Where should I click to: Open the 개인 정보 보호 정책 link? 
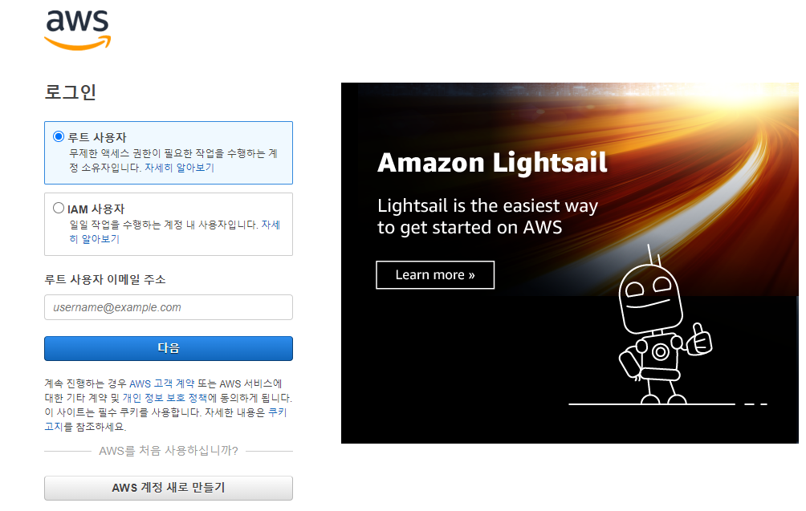(165, 398)
